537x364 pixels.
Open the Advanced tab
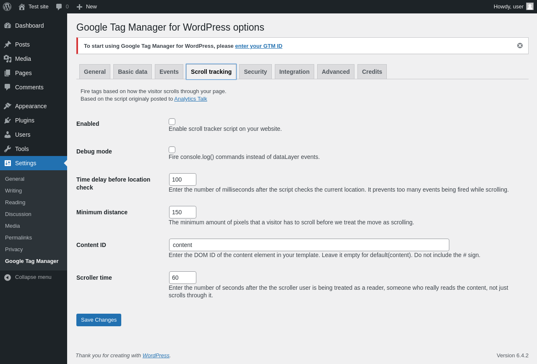click(336, 72)
